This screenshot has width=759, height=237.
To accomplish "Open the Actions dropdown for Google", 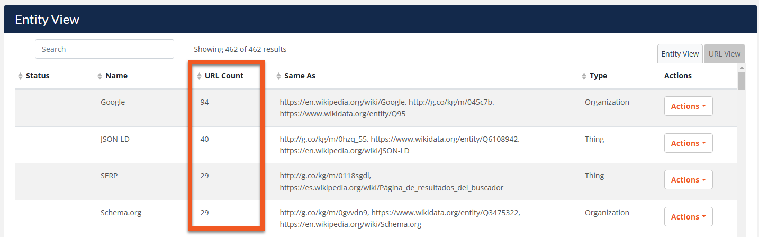I will point(688,106).
